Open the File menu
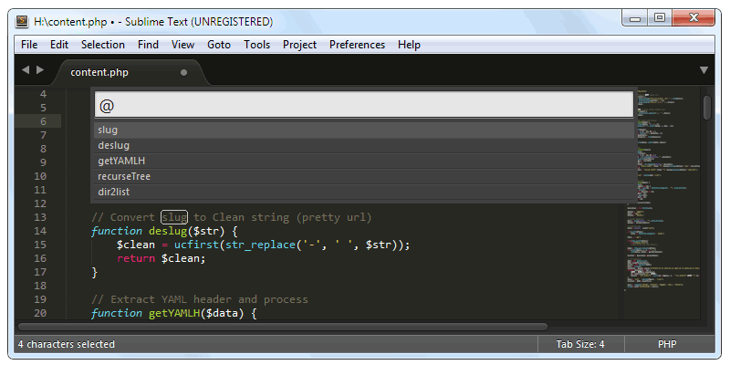The width and height of the screenshot is (730, 365). click(x=29, y=45)
